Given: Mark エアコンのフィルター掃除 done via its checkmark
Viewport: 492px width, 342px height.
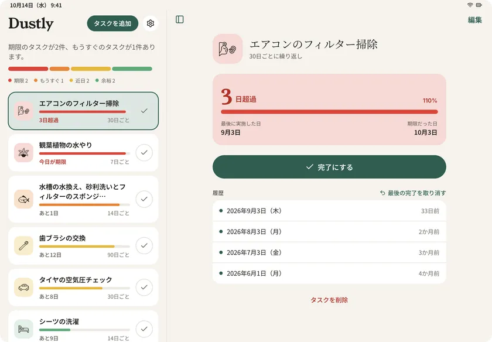Looking at the screenshot, I should click(x=144, y=111).
